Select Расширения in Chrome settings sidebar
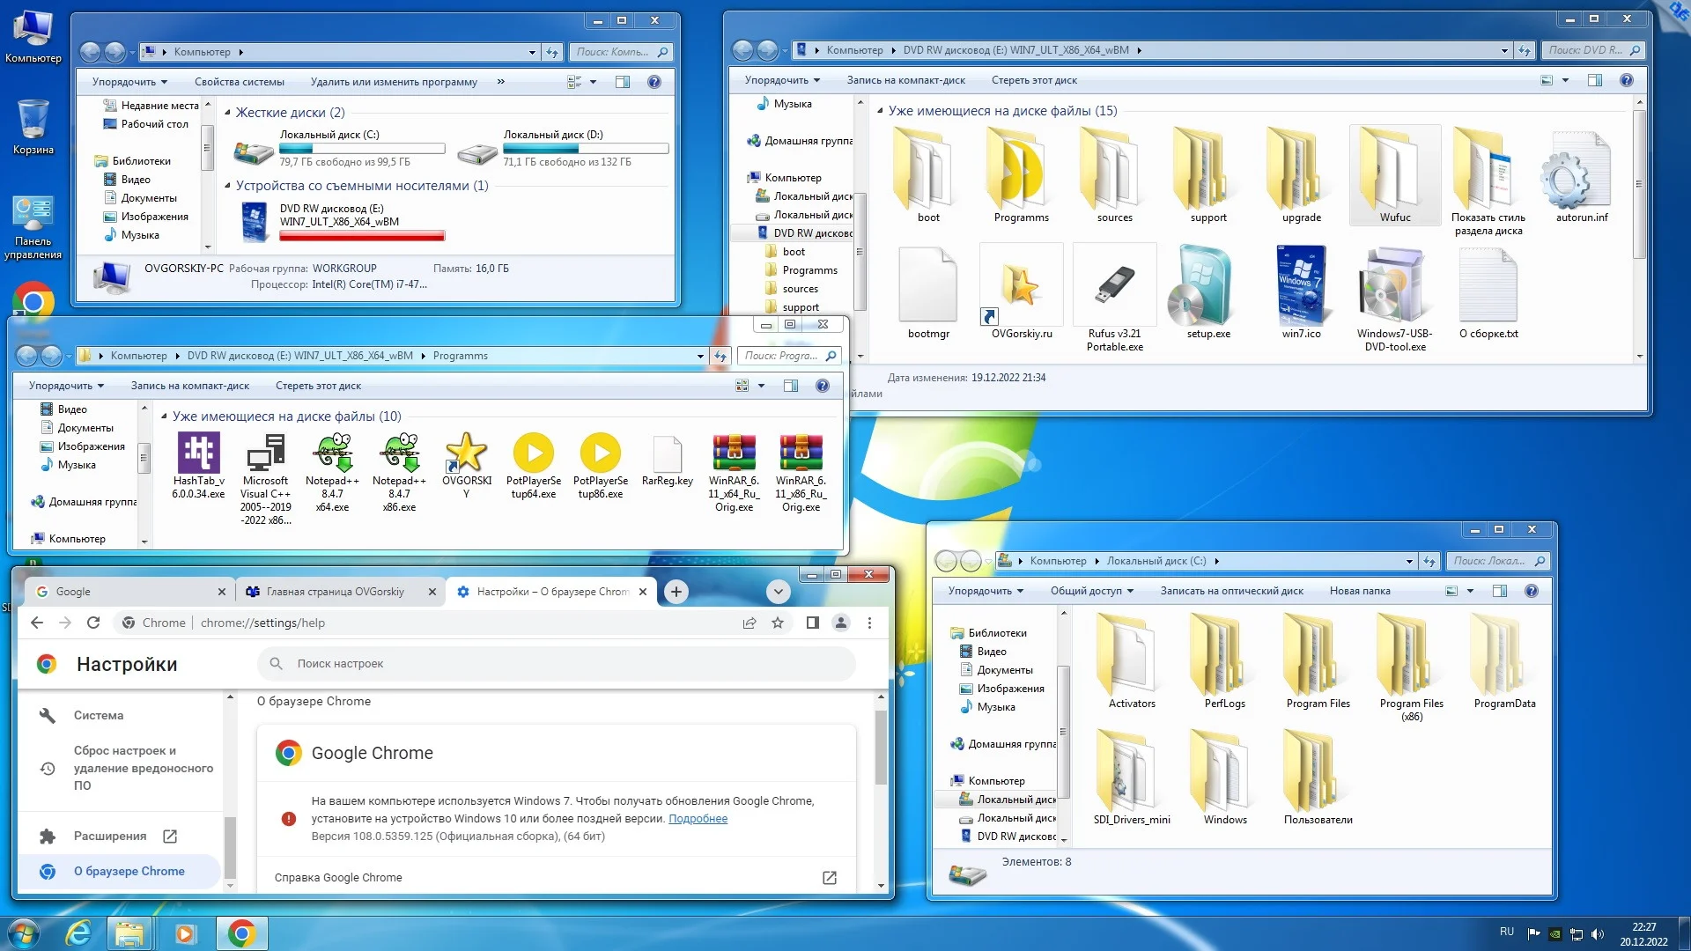 (x=110, y=836)
